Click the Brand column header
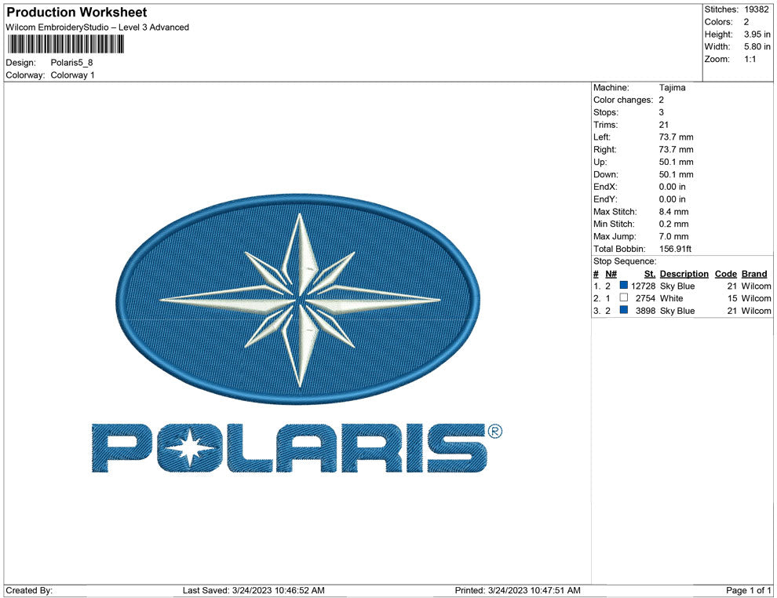The height and width of the screenshot is (598, 777). click(754, 274)
